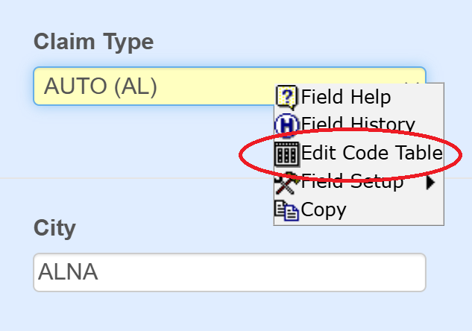The height and width of the screenshot is (331, 472).
Task: Click the divider line below Claim Type
Action: pos(134,178)
